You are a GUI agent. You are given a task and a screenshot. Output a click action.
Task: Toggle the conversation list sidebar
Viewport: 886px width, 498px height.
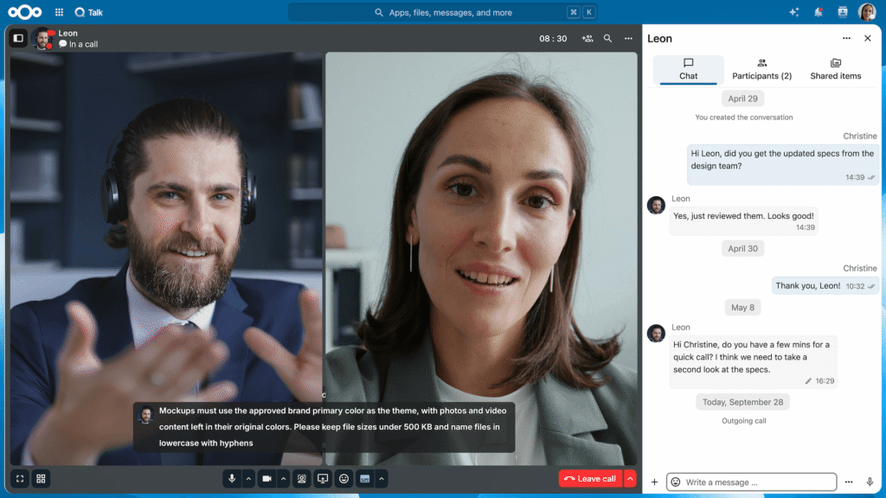[x=18, y=38]
